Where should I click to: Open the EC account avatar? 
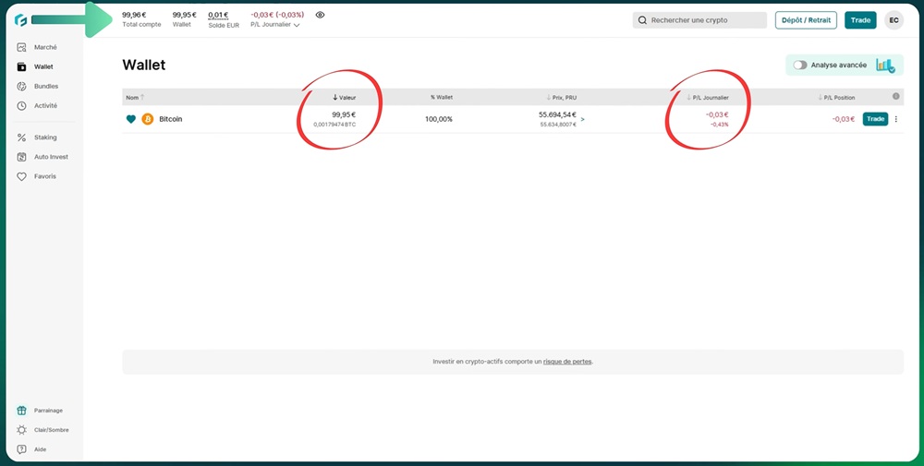click(894, 20)
